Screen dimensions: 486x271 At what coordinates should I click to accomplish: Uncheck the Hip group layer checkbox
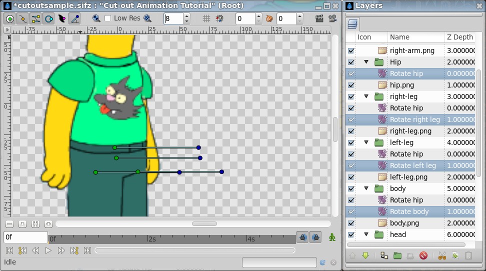tap(351, 62)
